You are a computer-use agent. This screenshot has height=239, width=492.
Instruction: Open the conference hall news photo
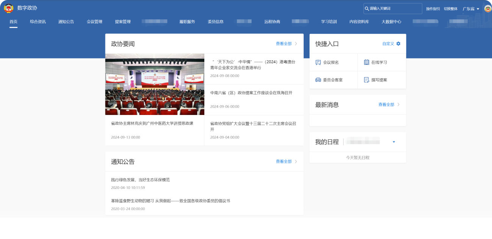[155, 84]
